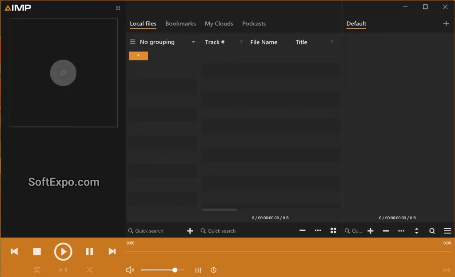This screenshot has height=277, width=455.
Task: Open the playlist hamburger menu
Action: (447, 230)
